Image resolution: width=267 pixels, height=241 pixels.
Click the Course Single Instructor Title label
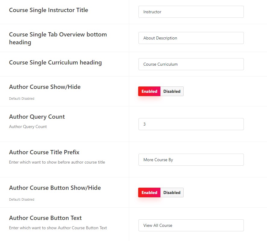(x=48, y=10)
